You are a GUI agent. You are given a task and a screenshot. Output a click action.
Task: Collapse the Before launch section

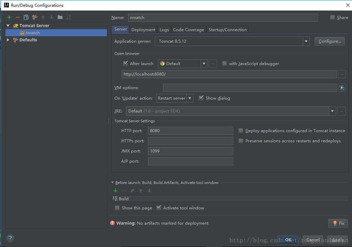pos(112,182)
